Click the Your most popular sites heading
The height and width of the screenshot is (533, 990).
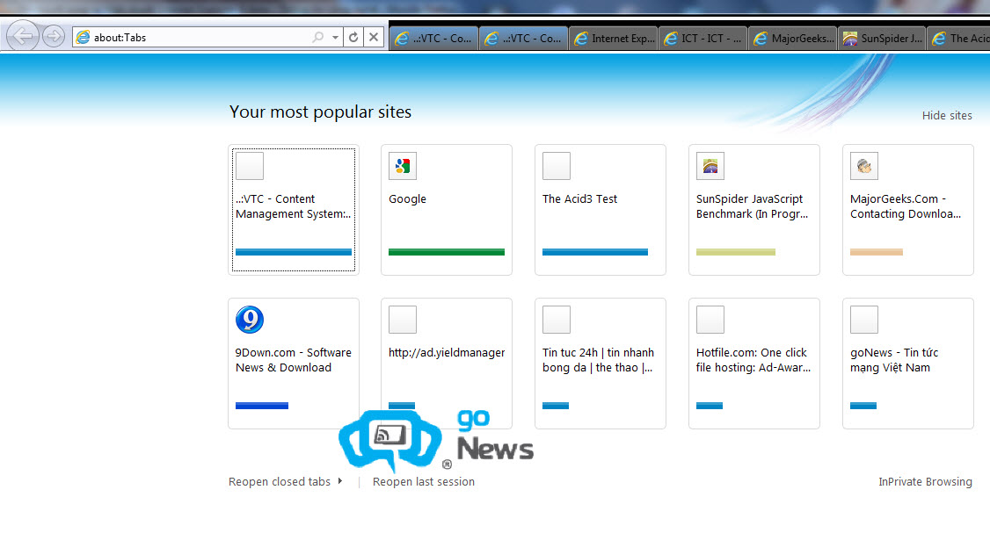point(320,112)
